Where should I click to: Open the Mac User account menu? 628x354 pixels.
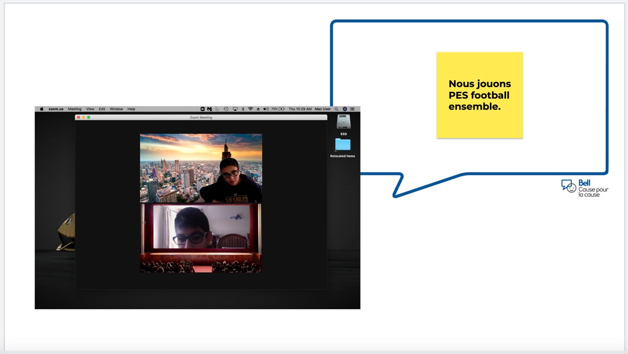pos(322,109)
